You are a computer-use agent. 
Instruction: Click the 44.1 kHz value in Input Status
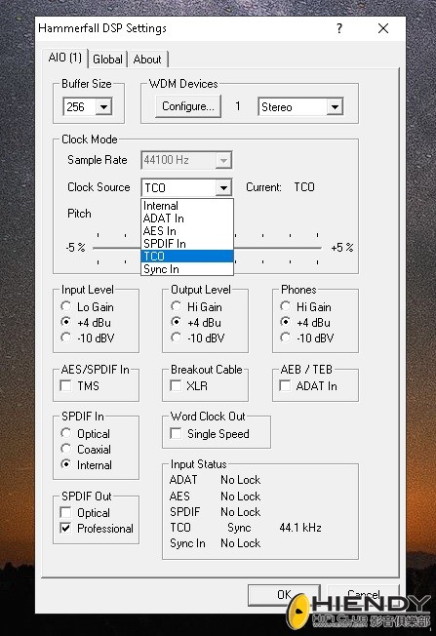pos(300,528)
